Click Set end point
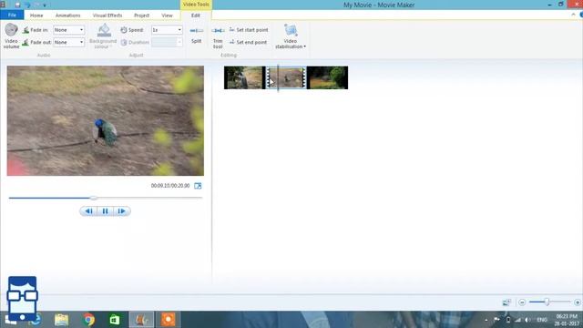The width and height of the screenshot is (583, 328). click(x=248, y=43)
